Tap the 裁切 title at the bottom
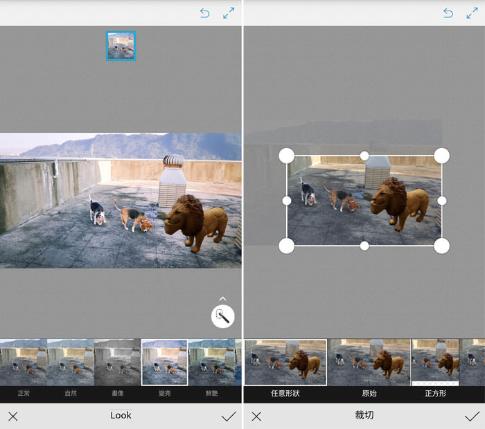 (x=364, y=415)
